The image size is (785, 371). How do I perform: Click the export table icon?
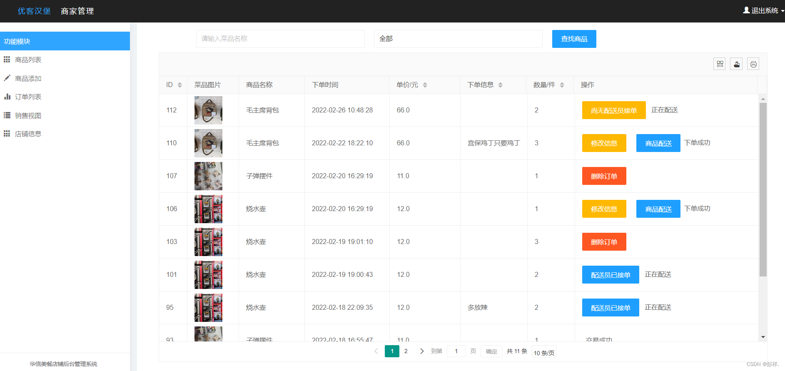tap(736, 64)
